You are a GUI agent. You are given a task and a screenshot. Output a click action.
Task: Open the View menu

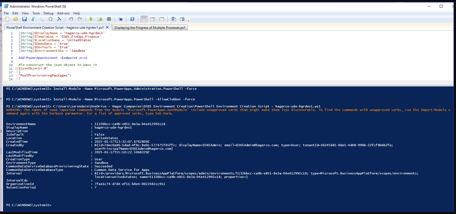click(x=25, y=13)
